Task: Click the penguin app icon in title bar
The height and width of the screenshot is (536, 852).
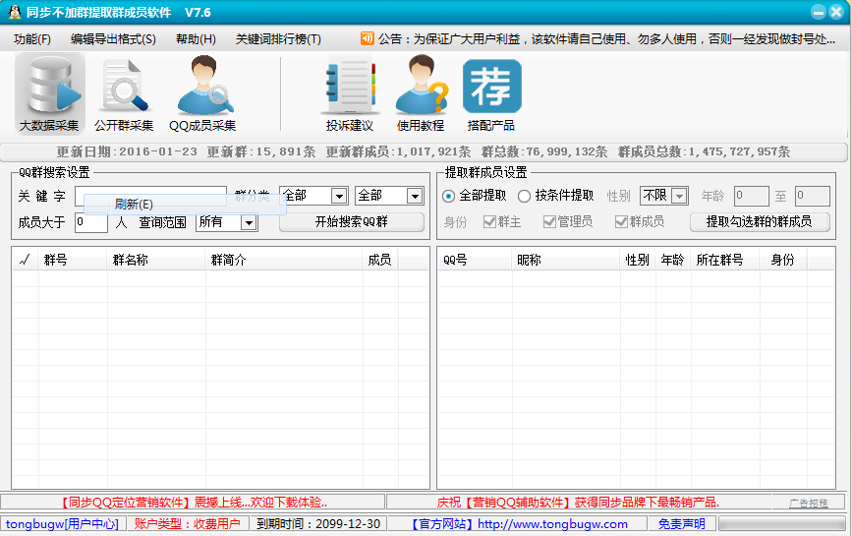Action: [x=13, y=12]
